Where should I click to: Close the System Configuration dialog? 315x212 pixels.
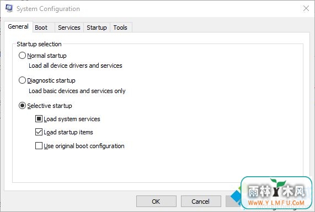[x=306, y=8]
